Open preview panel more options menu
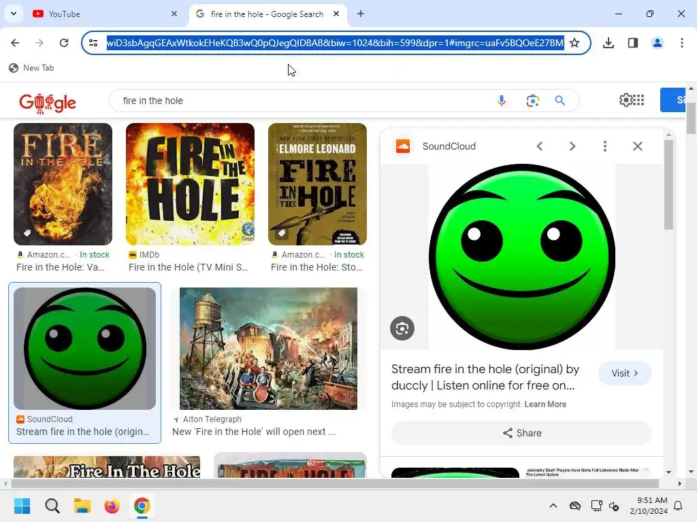This screenshot has height=522, width=697. pyautogui.click(x=605, y=146)
